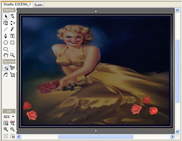
Task: Click the vertical scrollbar thumb
Action: pos(177,71)
